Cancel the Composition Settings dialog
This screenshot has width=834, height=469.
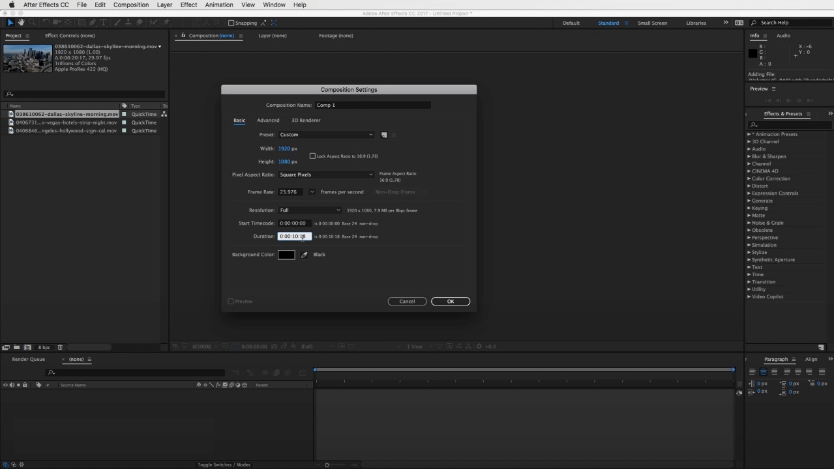coord(407,301)
